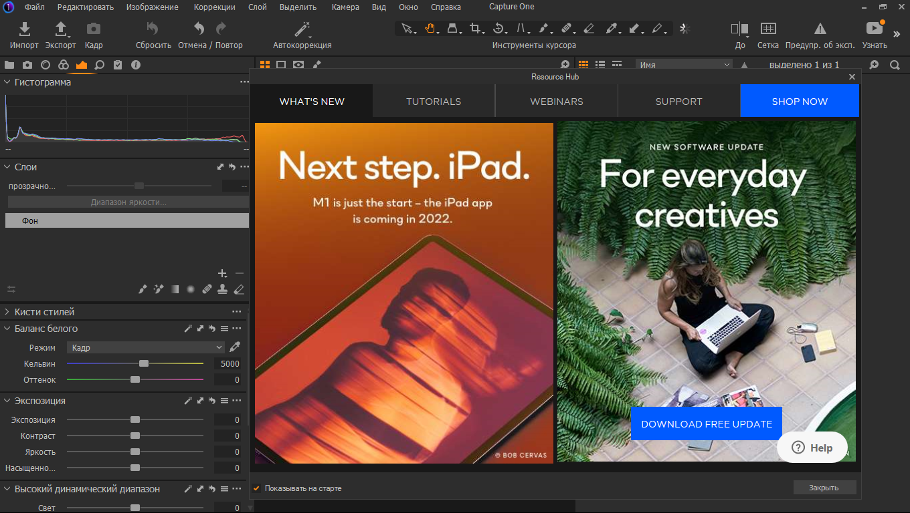Viewport: 910px width, 513px height.
Task: Toggle proofing eye icon in viewer bar
Action: (298, 65)
